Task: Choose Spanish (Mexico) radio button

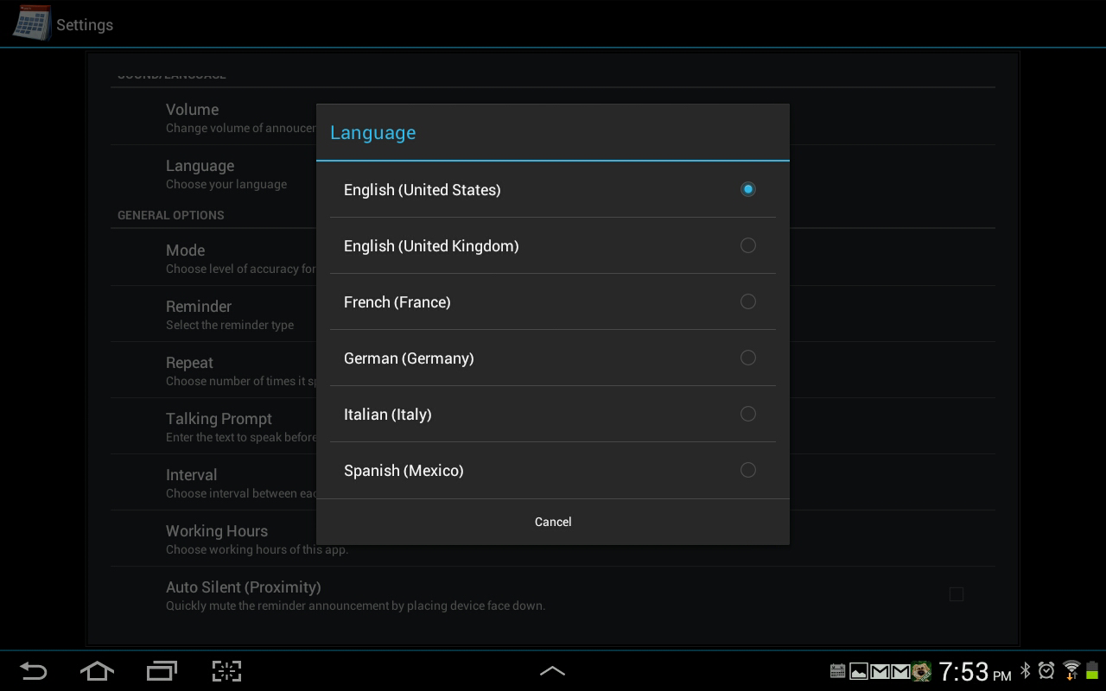Action: click(x=747, y=470)
